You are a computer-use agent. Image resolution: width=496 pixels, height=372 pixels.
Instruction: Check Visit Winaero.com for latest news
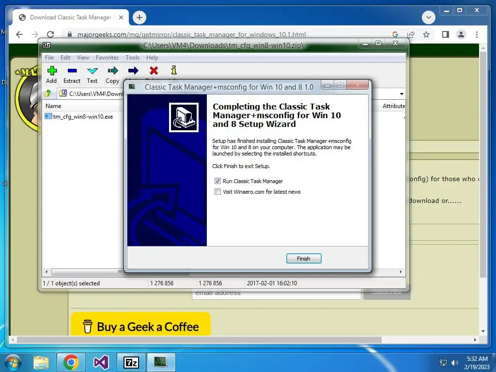(x=217, y=192)
